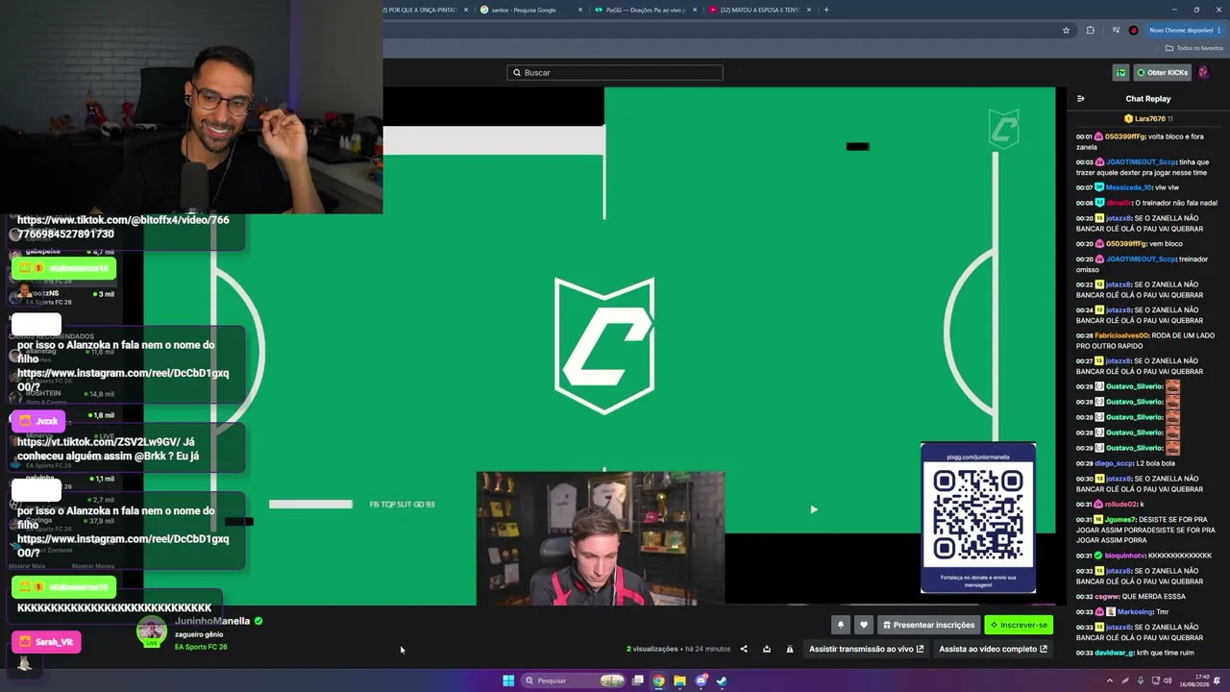Toggle the notification bell for JuninhoManella
1230x692 pixels.
pyautogui.click(x=841, y=625)
